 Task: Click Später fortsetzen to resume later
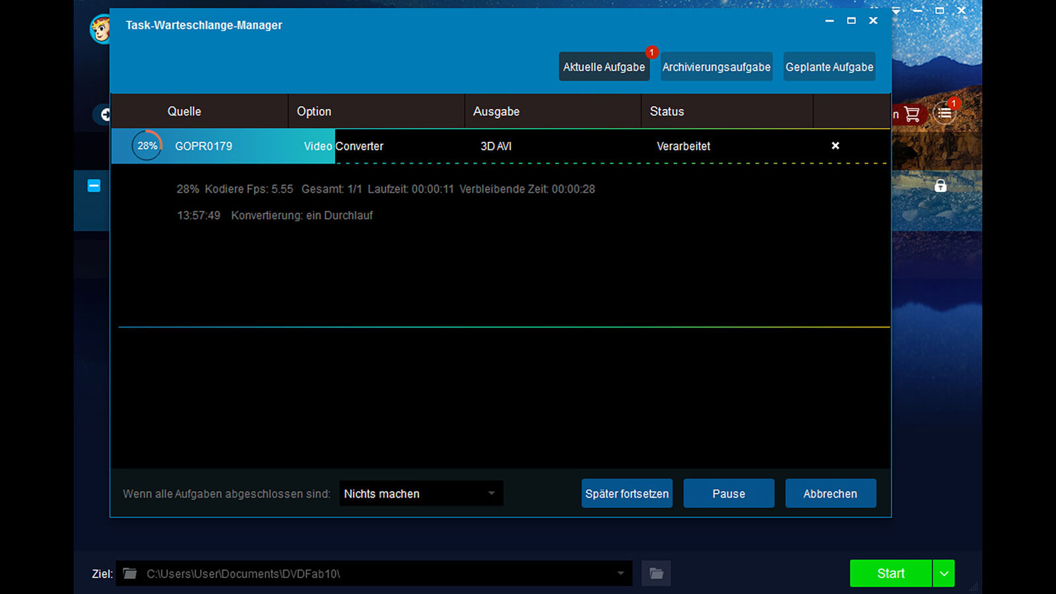coord(626,493)
